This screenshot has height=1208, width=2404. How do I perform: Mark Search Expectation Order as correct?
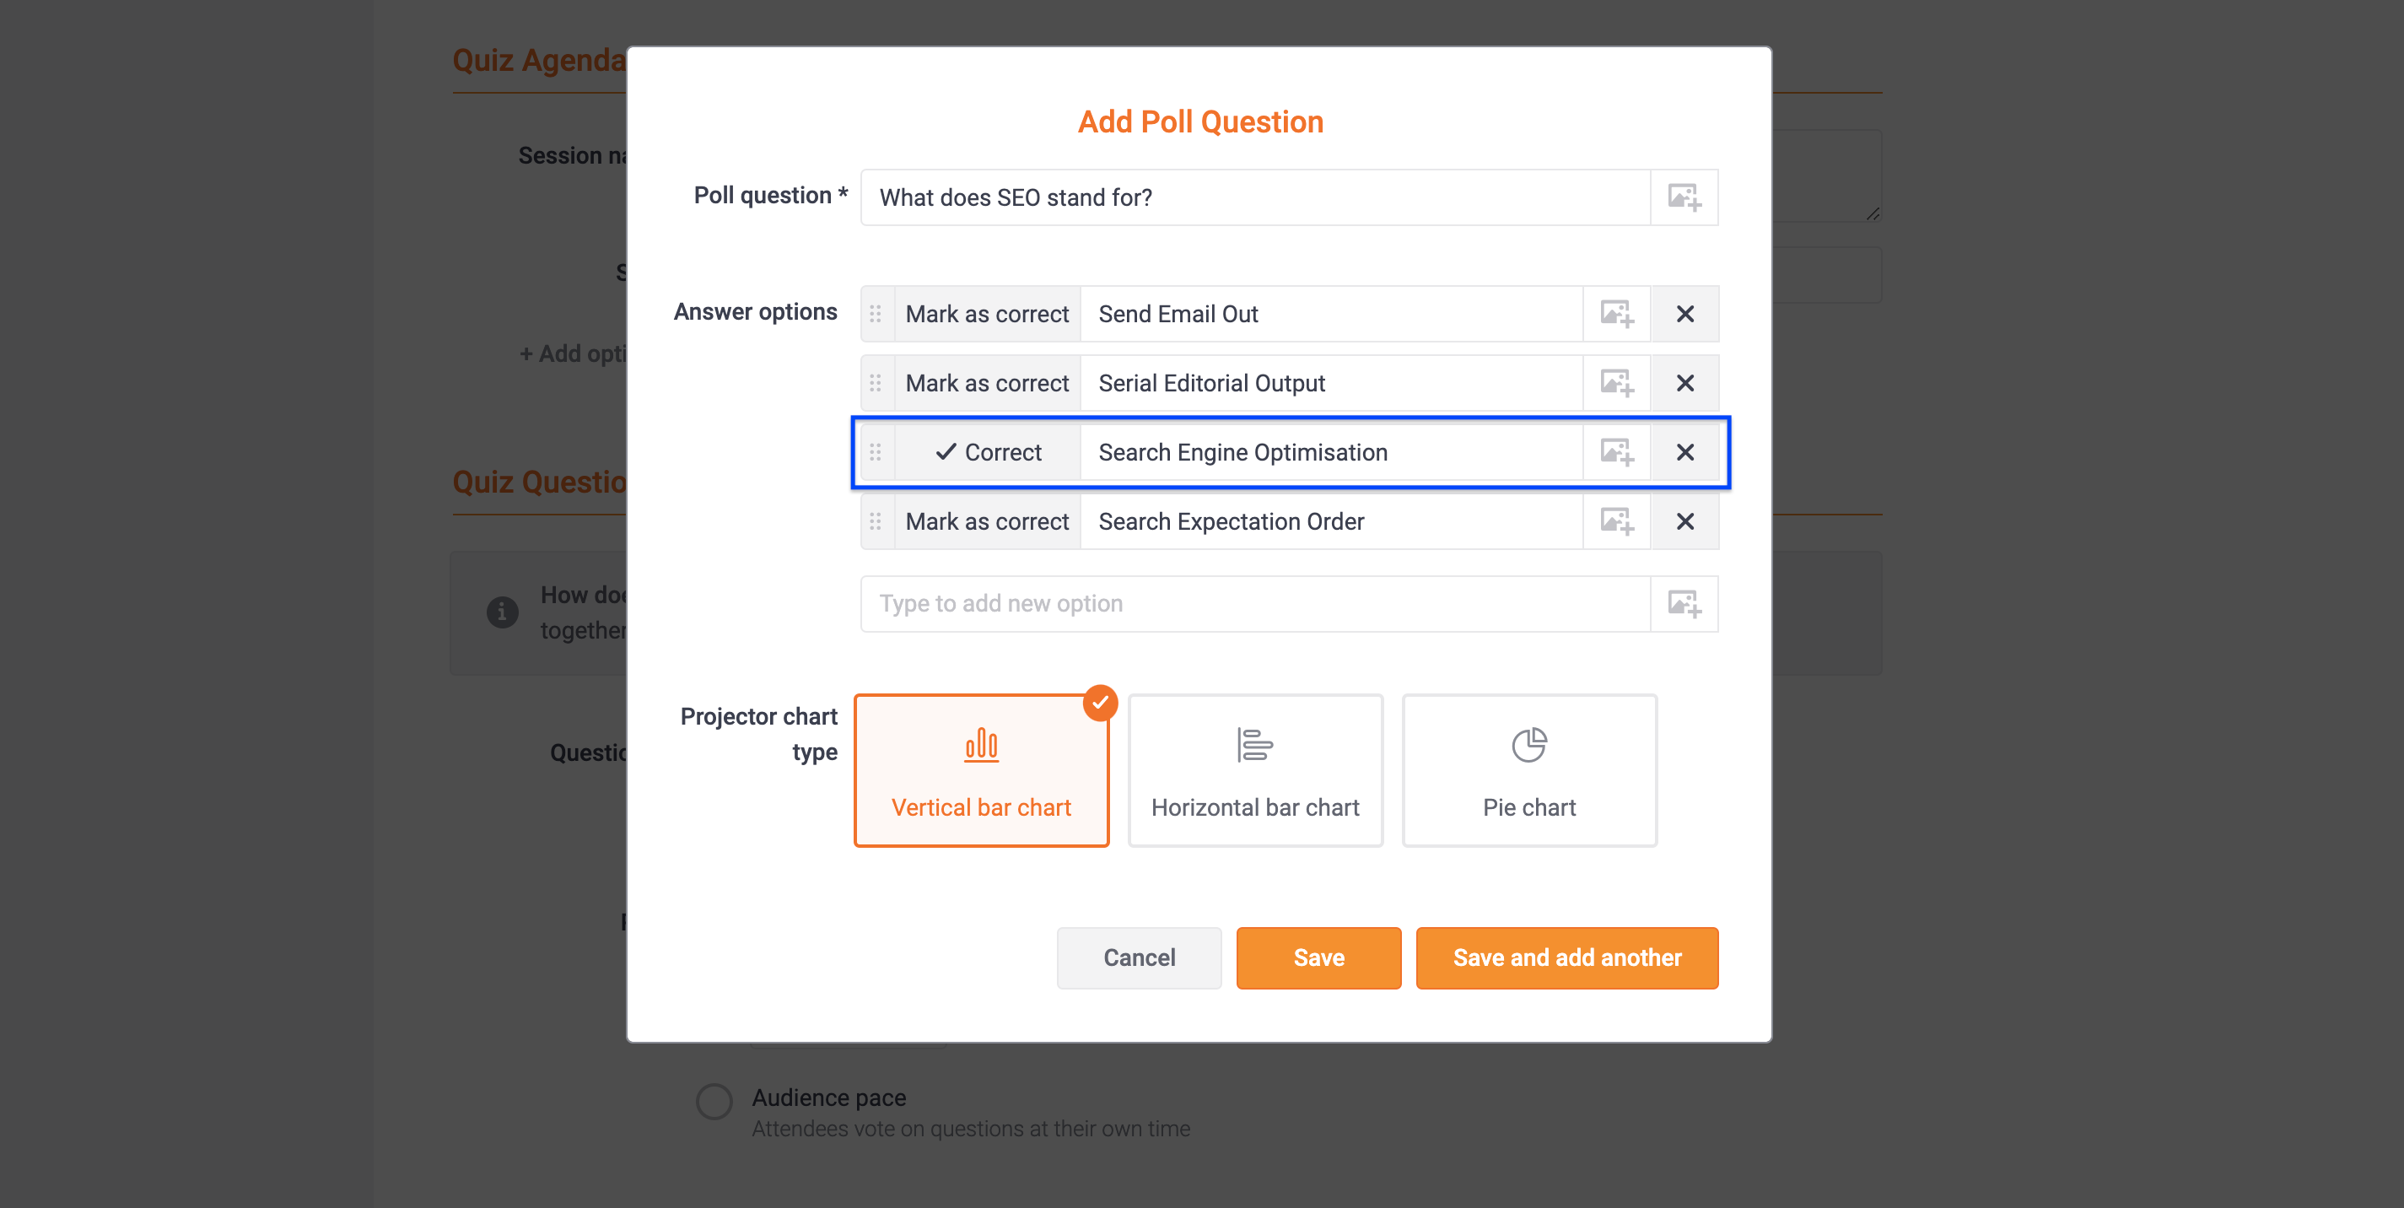(x=986, y=521)
